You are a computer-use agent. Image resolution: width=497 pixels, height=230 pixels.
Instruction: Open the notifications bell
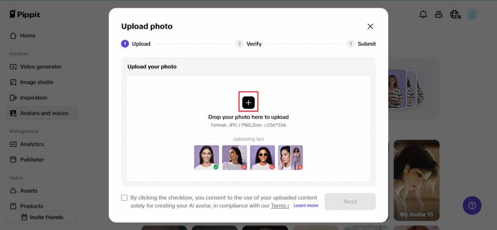pos(423,15)
